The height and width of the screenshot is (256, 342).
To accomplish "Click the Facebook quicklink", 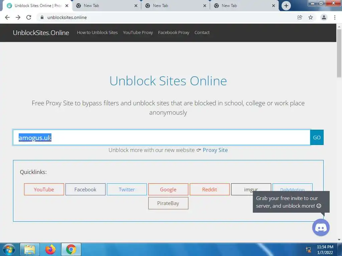I will [85, 189].
